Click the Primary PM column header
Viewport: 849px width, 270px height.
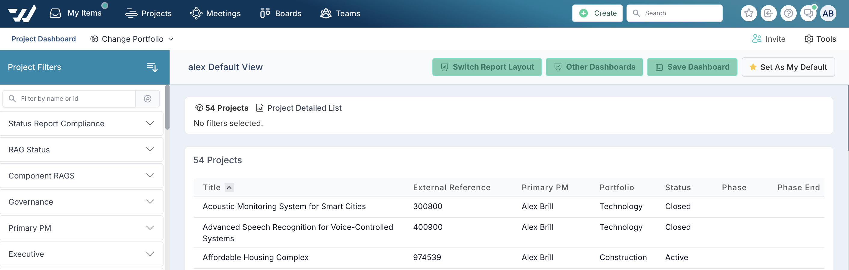tap(545, 187)
